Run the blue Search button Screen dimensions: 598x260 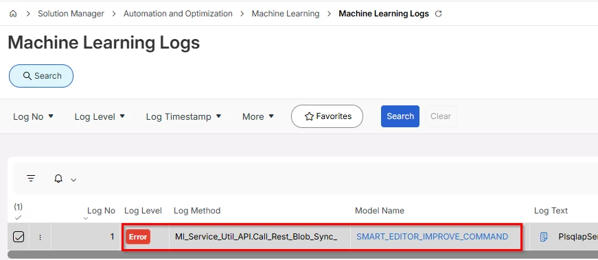[x=400, y=116]
